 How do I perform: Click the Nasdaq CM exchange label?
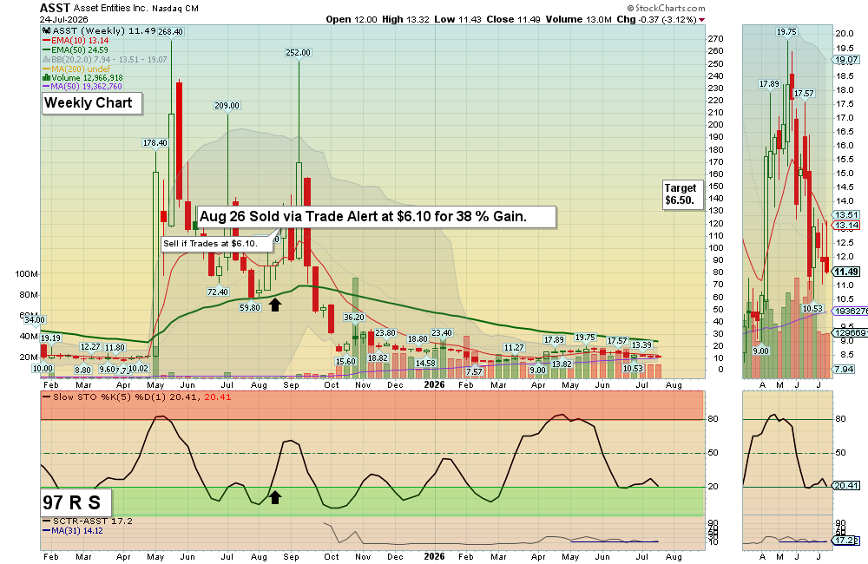coord(176,9)
